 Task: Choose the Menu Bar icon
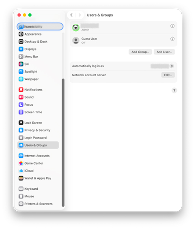[x=21, y=56]
